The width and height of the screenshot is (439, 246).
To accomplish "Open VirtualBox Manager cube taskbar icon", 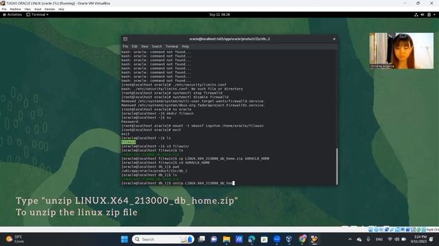I will [x=289, y=239].
